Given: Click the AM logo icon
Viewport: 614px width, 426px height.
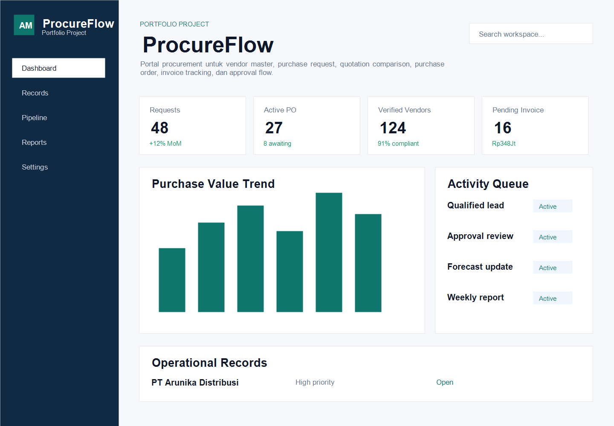Looking at the screenshot, I should tap(24, 25).
